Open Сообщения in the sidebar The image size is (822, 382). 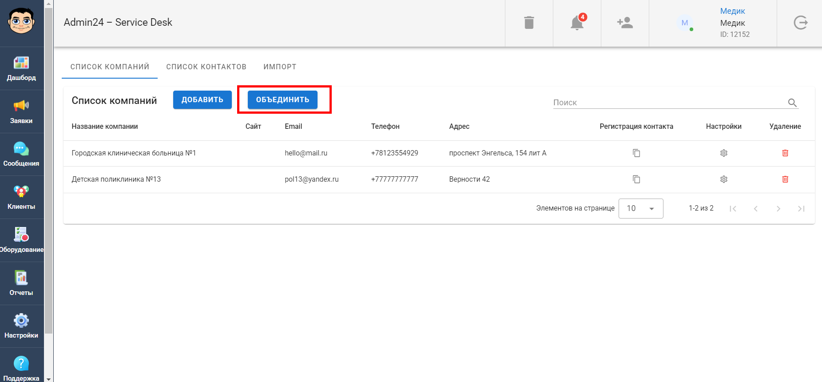[x=21, y=155]
